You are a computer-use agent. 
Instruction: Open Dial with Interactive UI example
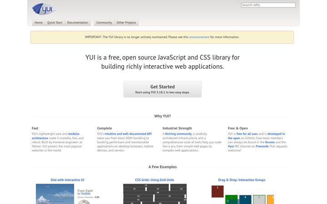[x=67, y=180]
